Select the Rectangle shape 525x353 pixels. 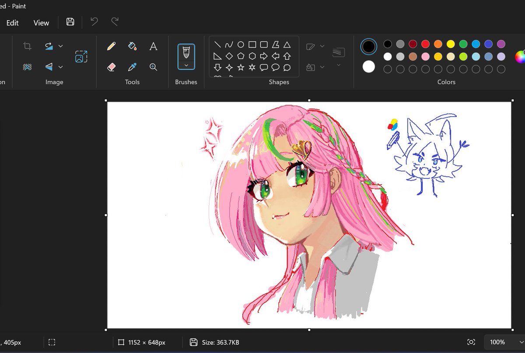[252, 45]
